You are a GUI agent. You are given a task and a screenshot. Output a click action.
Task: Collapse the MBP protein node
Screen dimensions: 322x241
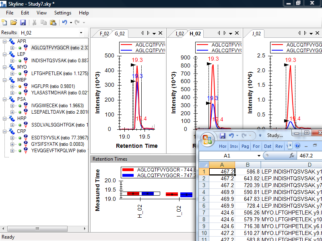point(5,80)
